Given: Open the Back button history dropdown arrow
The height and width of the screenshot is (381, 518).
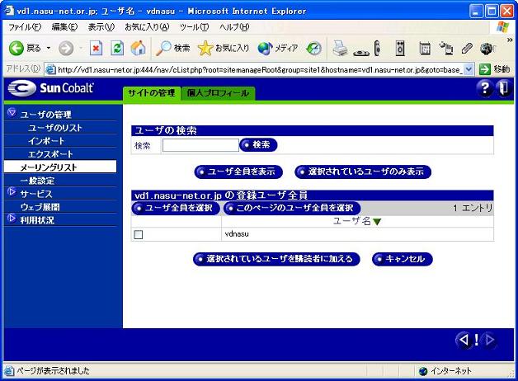Looking at the screenshot, I should click(49, 48).
